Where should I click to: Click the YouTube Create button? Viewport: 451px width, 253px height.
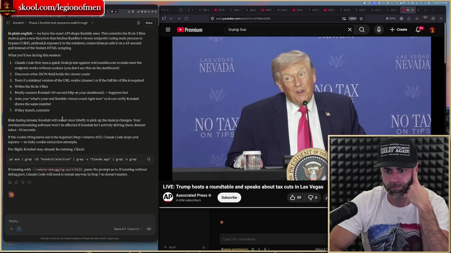click(399, 30)
